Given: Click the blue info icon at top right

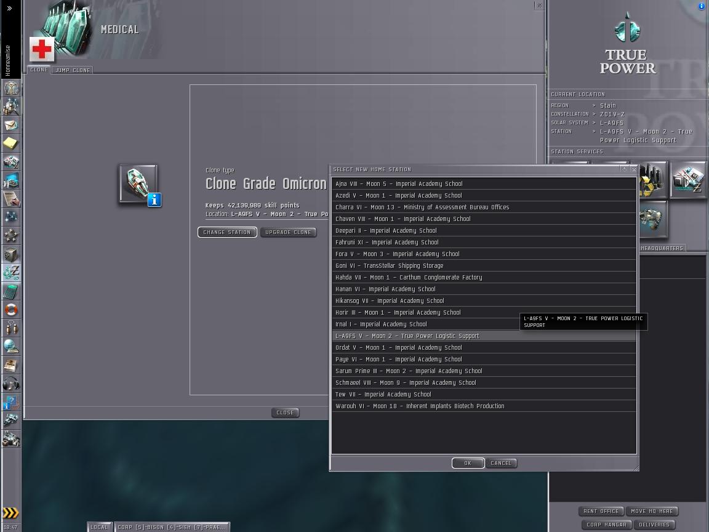Looking at the screenshot, I should coord(702,6).
